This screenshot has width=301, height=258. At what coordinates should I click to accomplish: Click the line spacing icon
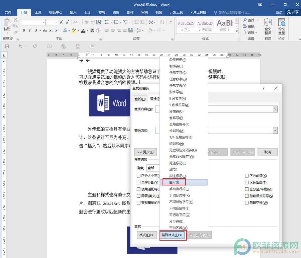pyautogui.click(x=139, y=30)
